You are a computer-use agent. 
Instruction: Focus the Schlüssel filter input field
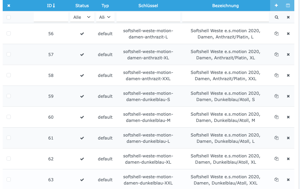[x=148, y=17]
